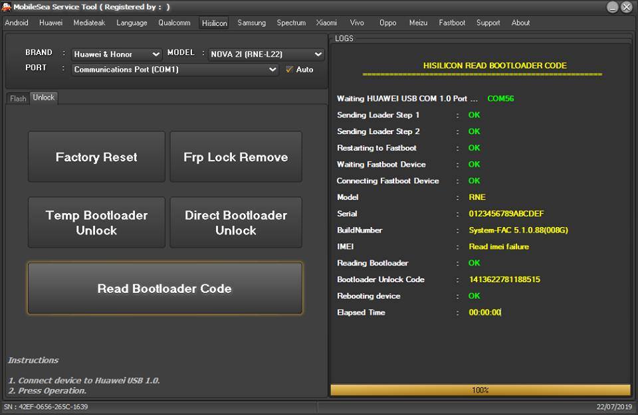The width and height of the screenshot is (638, 415).
Task: Click the 'Sending Loader Step 1' log line
Action: 409,115
